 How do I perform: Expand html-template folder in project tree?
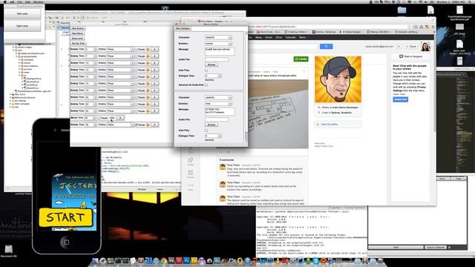click(x=10, y=104)
